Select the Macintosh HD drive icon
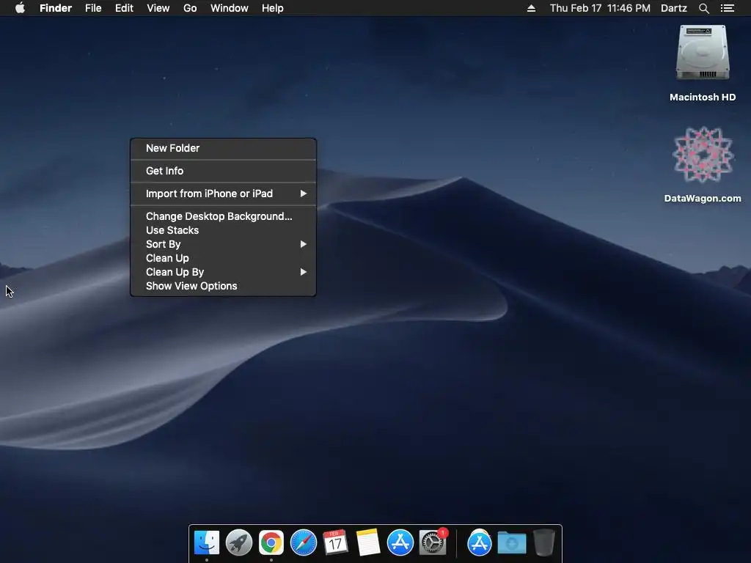Image resolution: width=751 pixels, height=563 pixels. [x=703, y=53]
